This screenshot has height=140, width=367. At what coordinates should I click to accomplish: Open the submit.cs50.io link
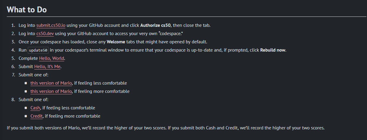pyautogui.click(x=51, y=25)
